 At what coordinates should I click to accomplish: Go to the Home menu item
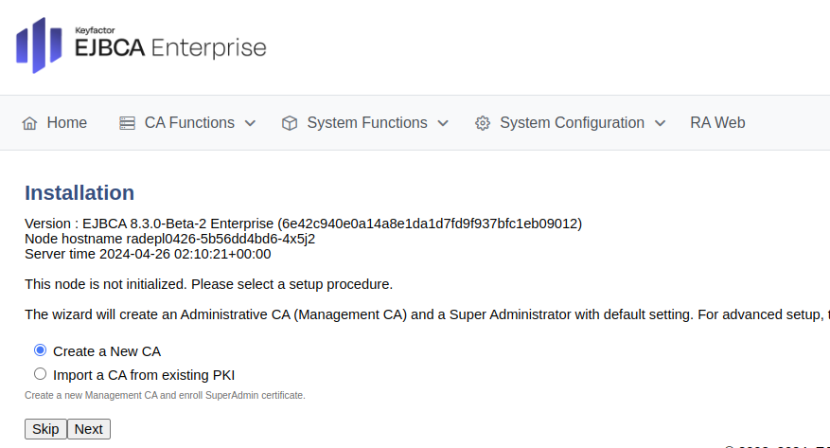(66, 123)
